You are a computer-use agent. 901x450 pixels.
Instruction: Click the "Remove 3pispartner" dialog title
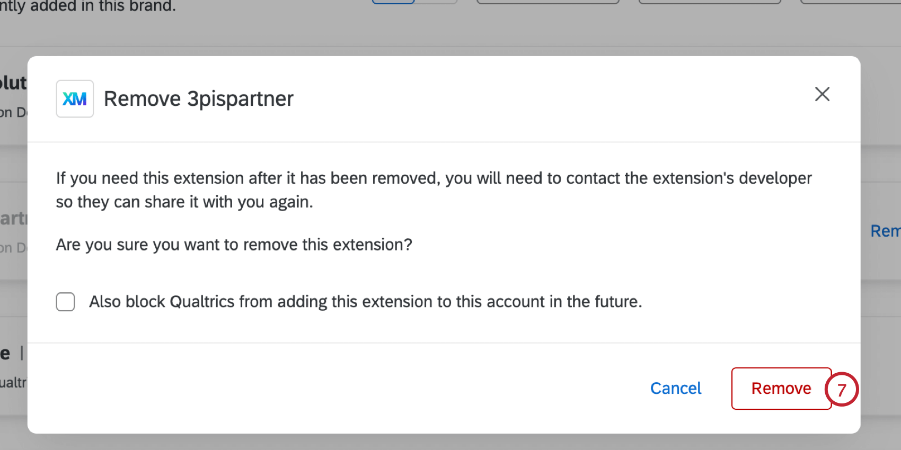198,99
